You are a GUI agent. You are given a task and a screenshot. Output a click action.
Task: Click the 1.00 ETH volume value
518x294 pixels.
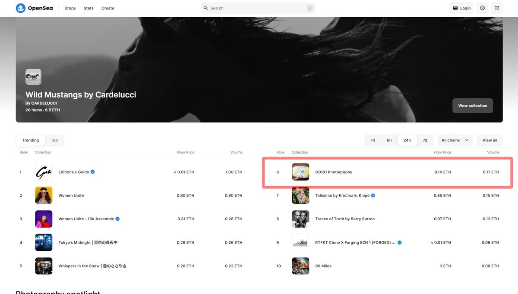click(234, 172)
